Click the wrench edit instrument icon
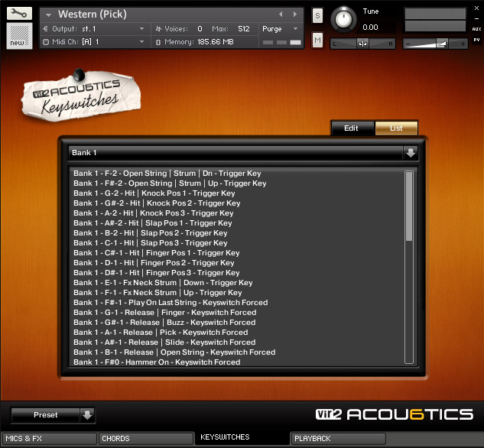 (19, 13)
